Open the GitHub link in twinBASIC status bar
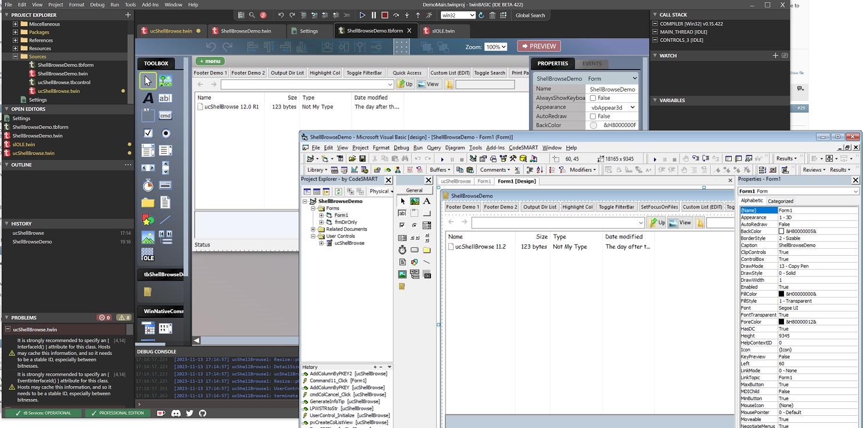This screenshot has height=428, width=863. (x=203, y=413)
